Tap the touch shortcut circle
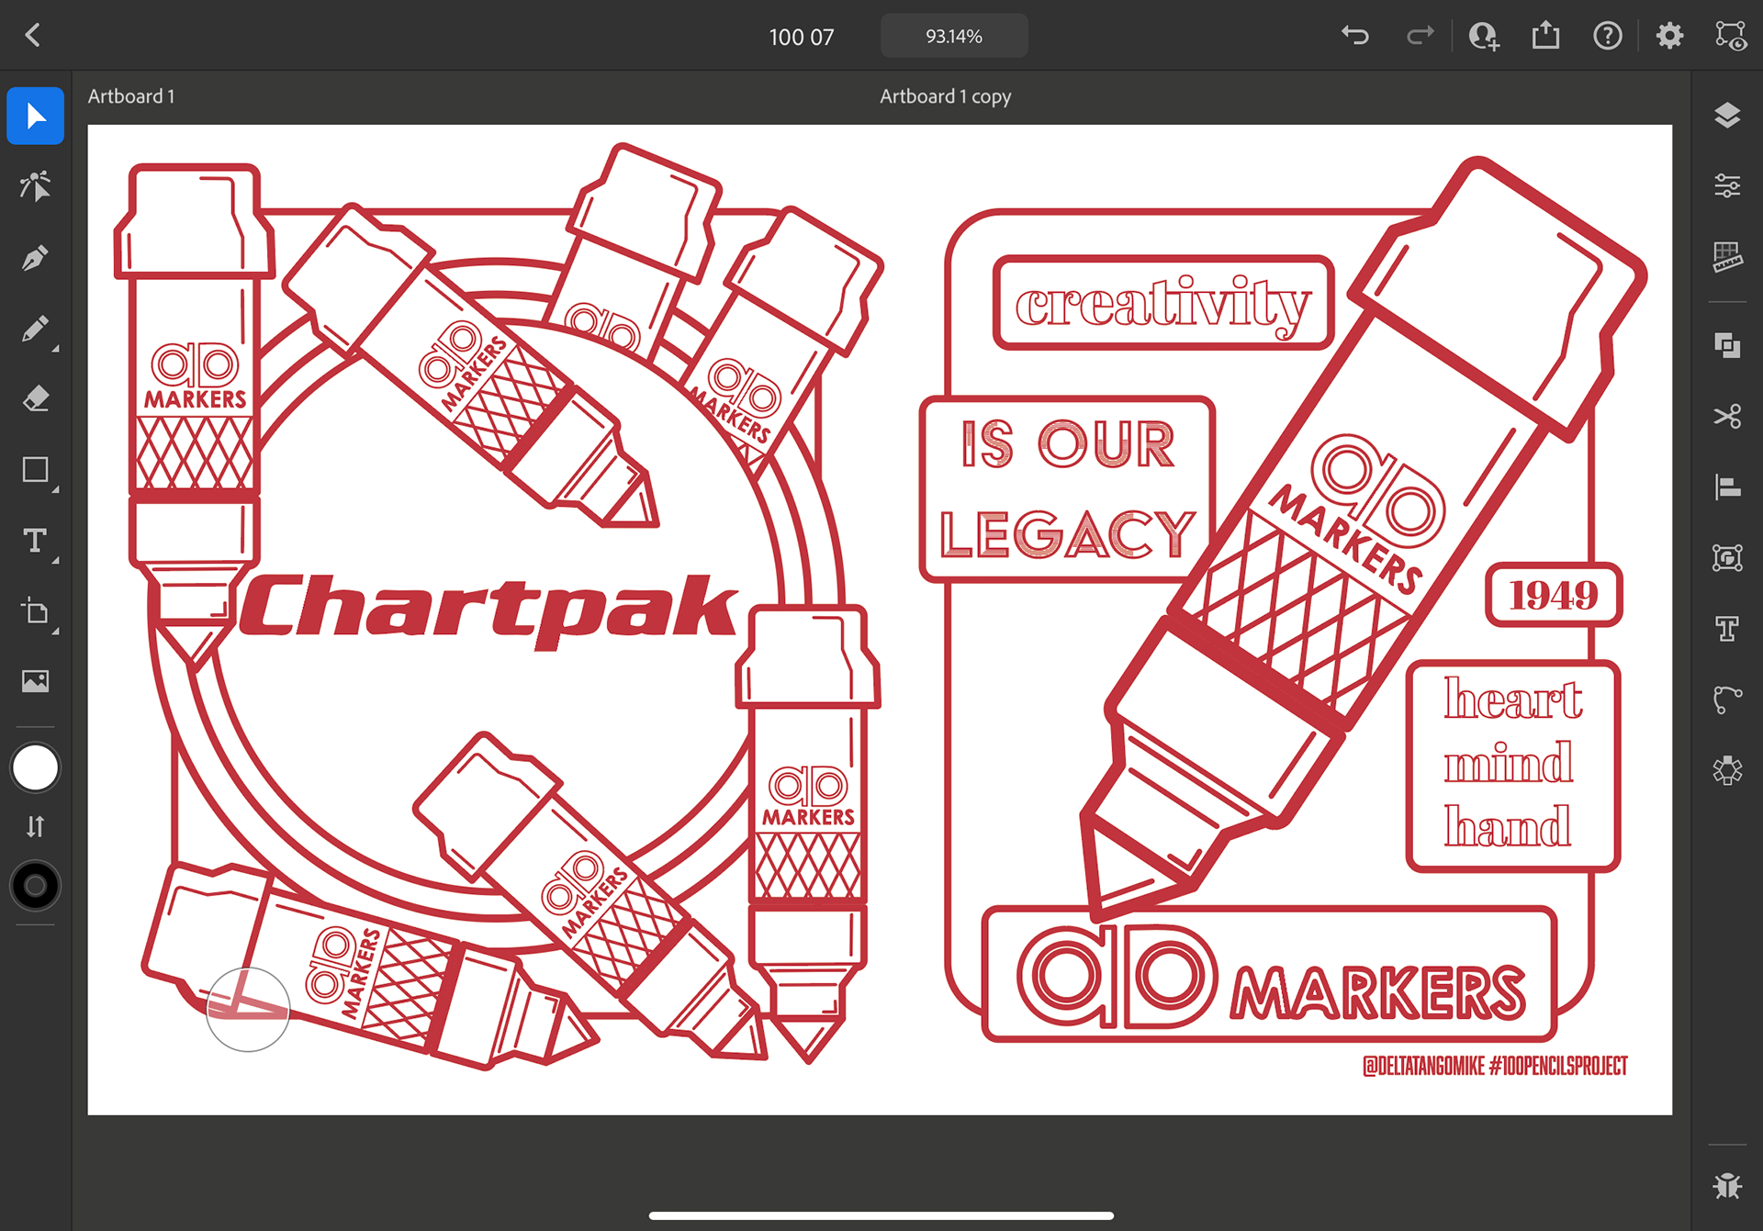This screenshot has width=1763, height=1231. point(248,1010)
